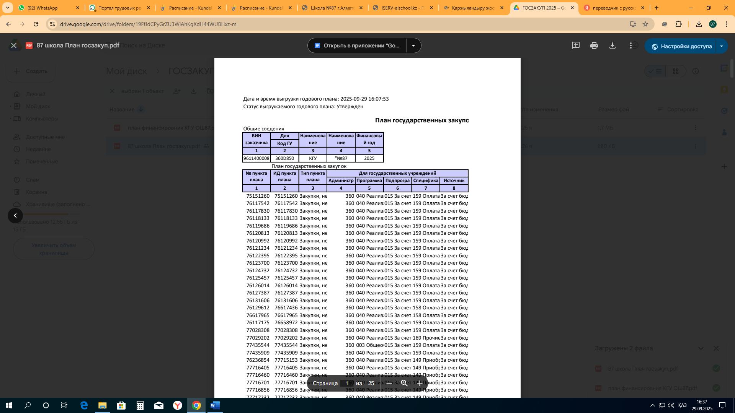Print the PDF using the printer icon
The image size is (735, 413).
594,46
